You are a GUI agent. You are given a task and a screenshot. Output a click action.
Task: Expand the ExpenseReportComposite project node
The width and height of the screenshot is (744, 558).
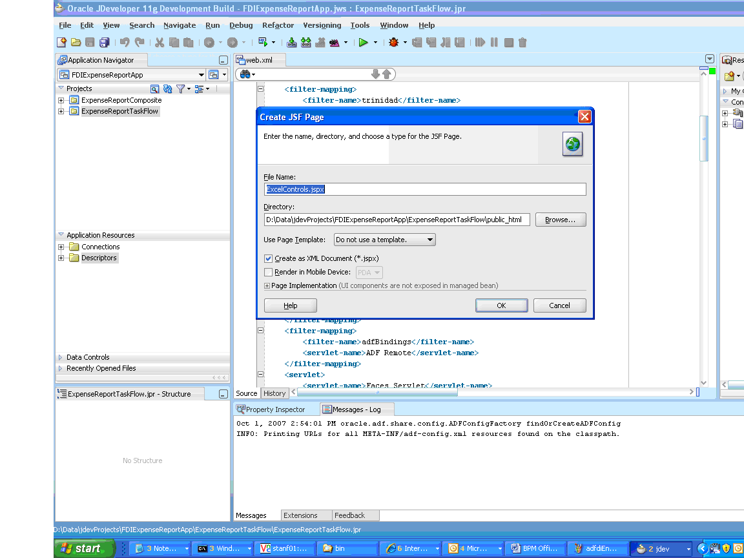coord(61,100)
